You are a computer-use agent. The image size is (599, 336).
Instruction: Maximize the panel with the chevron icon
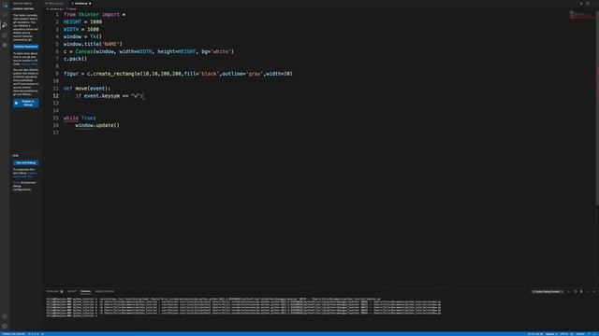[588, 291]
